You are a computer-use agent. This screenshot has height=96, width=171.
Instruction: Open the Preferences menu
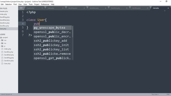[x=45, y=4]
